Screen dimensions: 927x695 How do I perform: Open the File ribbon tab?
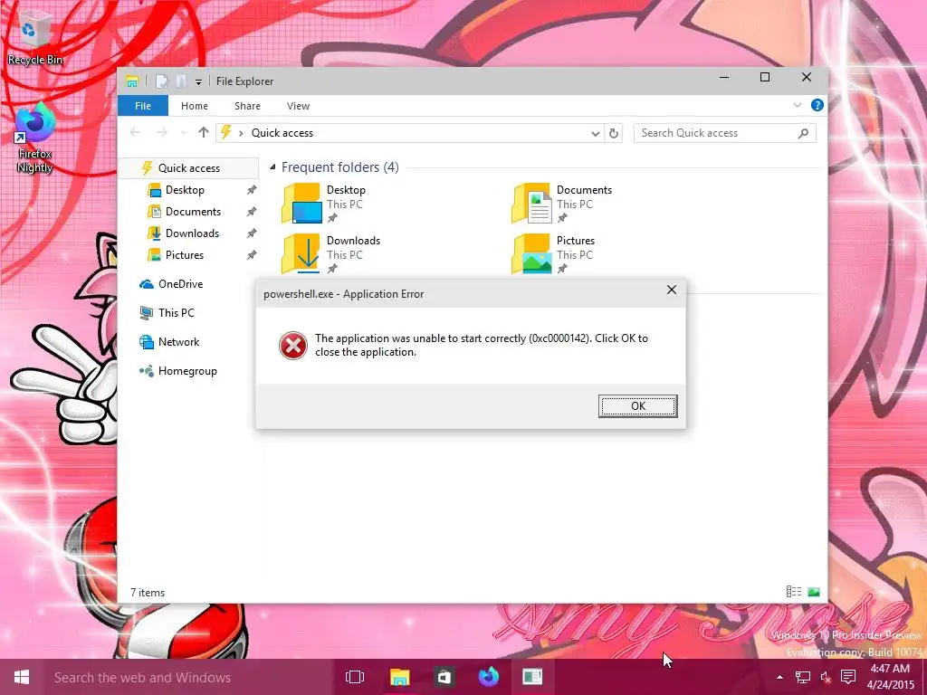(143, 106)
